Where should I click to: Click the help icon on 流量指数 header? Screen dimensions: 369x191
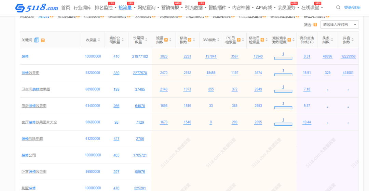pyautogui.click(x=166, y=40)
